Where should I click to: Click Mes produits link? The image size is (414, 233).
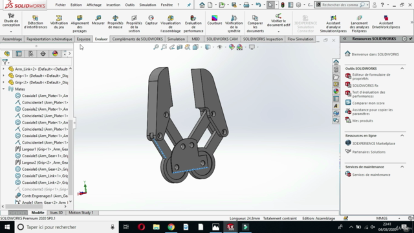pyautogui.click(x=362, y=121)
